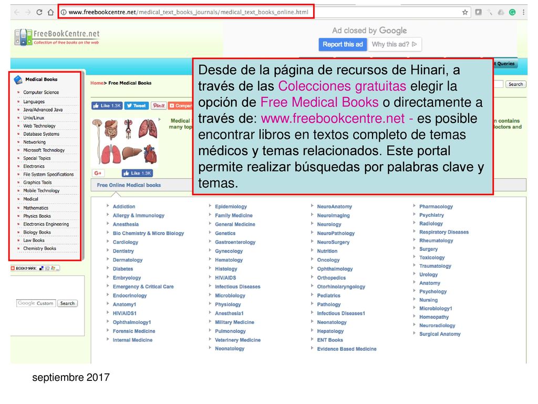The width and height of the screenshot is (538, 404).
Task: Open Java/Advanced Java sidebar item
Action: (43, 109)
